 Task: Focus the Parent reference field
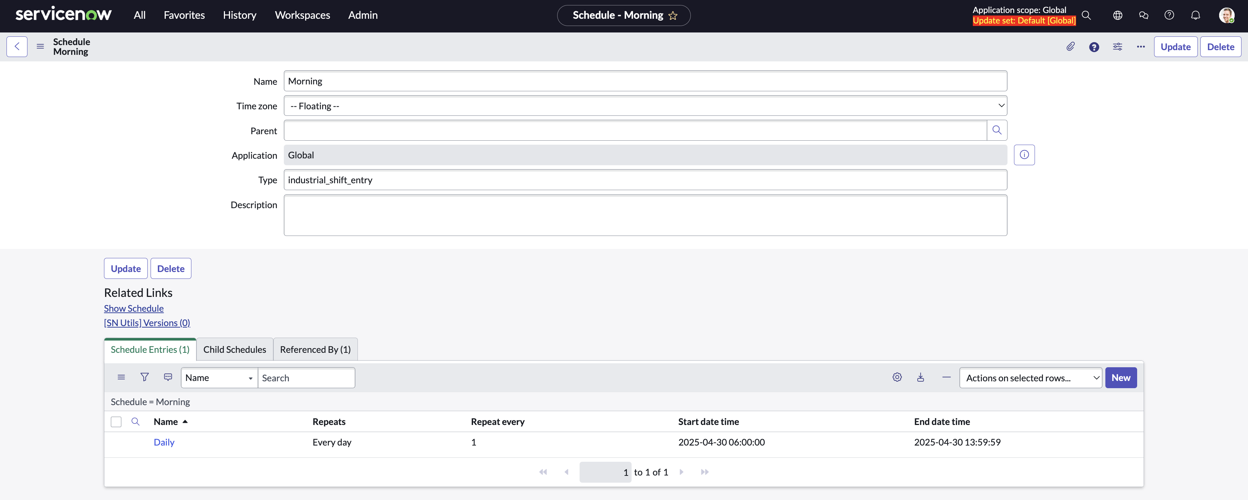(x=635, y=130)
